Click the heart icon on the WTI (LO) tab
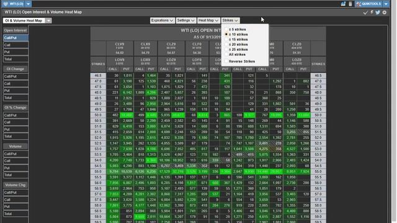This screenshot has height=223, width=397. (6, 4)
